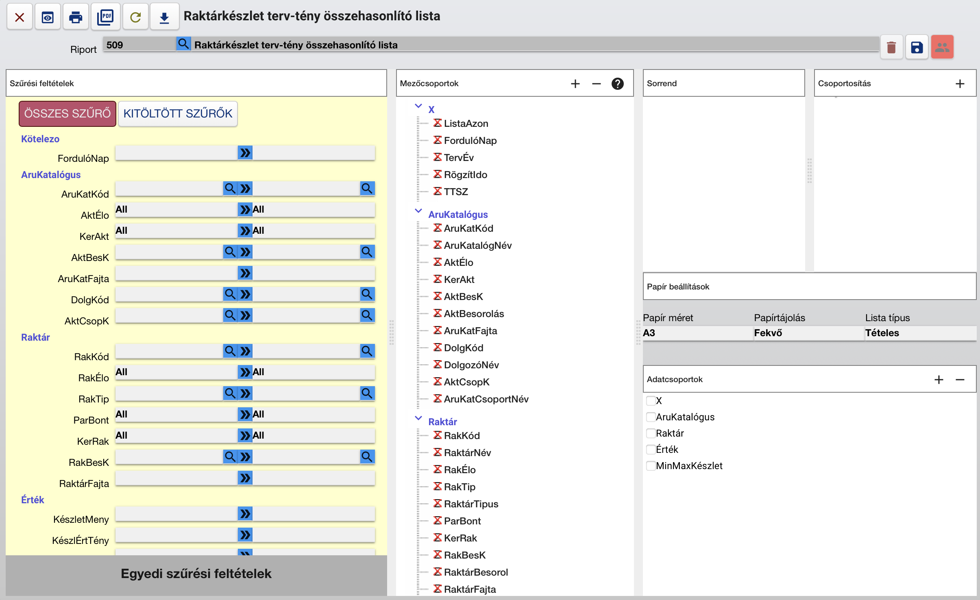Click the FordulóNap range arrow icon
980x600 pixels.
pos(245,152)
